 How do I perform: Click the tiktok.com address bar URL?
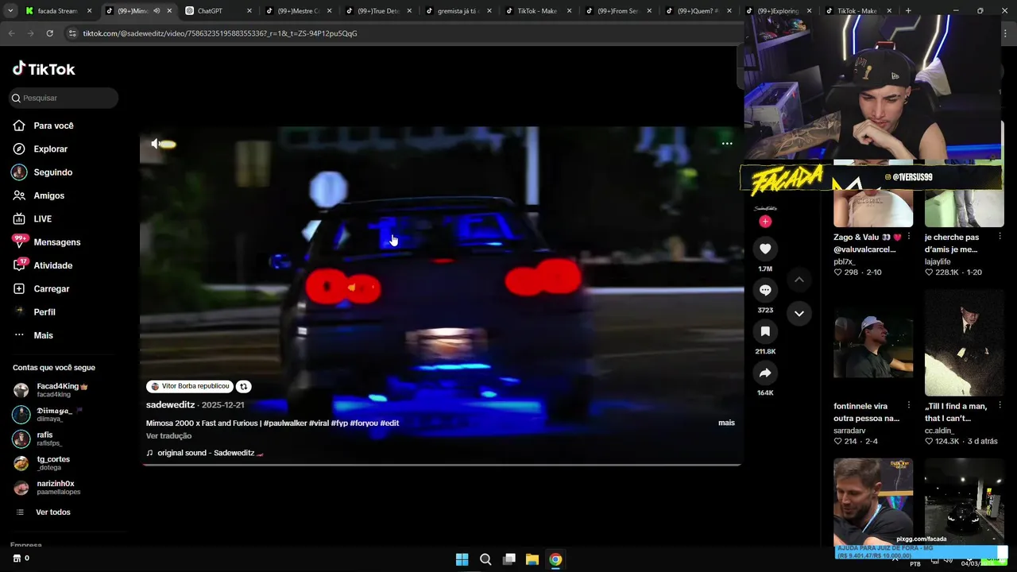(220, 33)
